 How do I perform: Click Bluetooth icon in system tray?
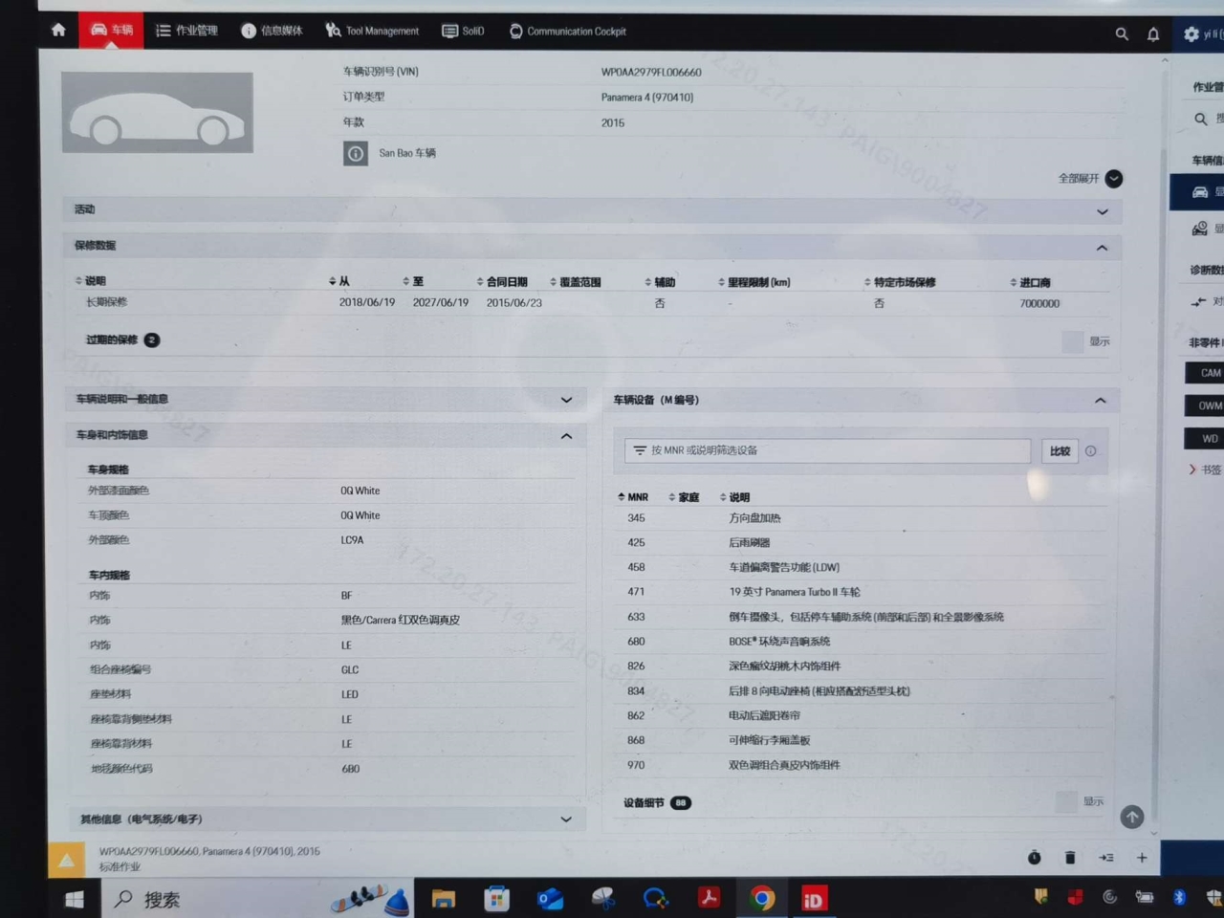1179,897
